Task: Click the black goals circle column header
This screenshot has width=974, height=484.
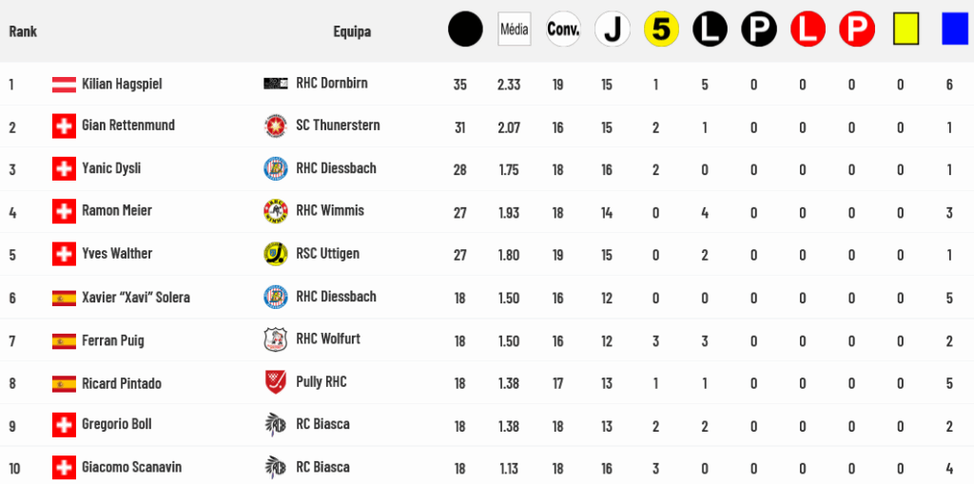Action: 465,29
